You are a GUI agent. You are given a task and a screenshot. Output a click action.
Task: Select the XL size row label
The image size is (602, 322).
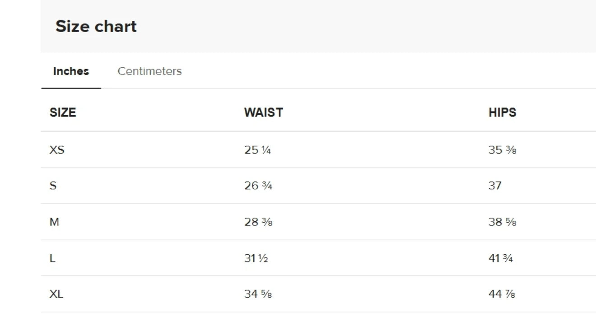pyautogui.click(x=56, y=294)
